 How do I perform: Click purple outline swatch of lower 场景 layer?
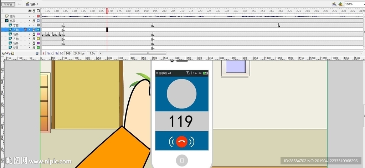(38, 43)
